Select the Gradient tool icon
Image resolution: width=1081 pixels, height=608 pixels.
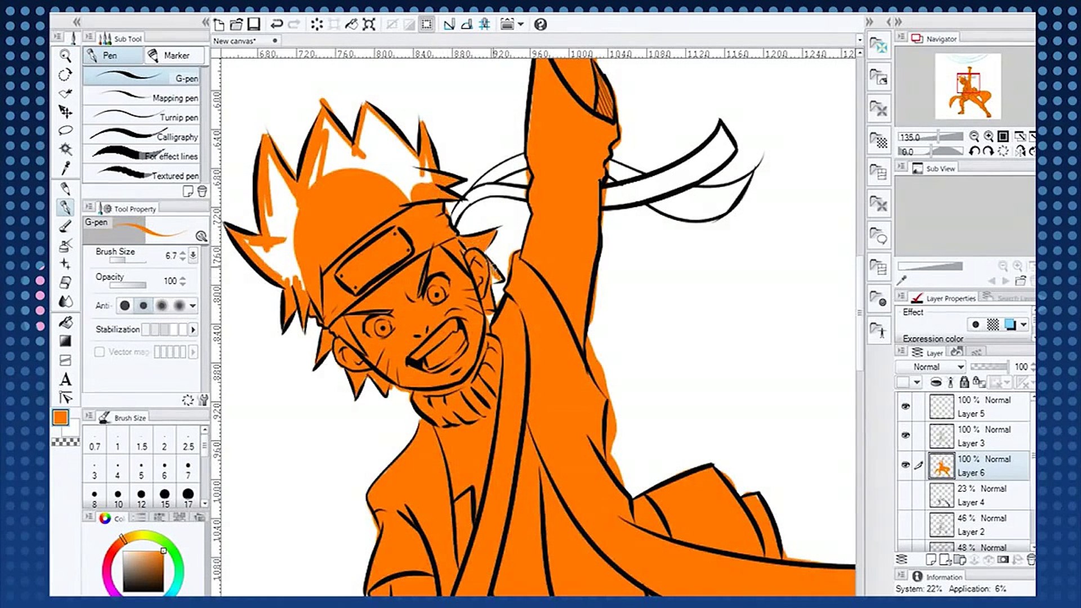[65, 341]
